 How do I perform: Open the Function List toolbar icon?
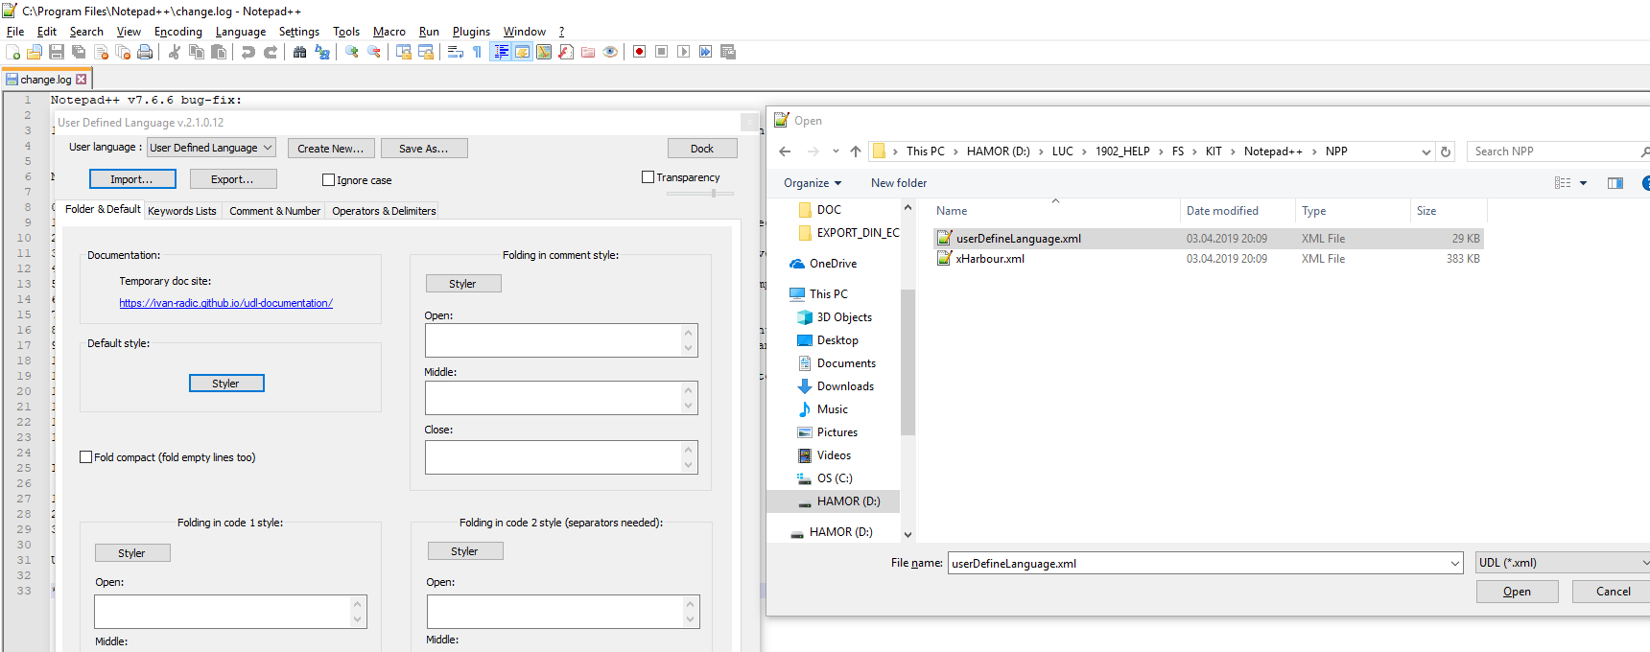point(566,52)
